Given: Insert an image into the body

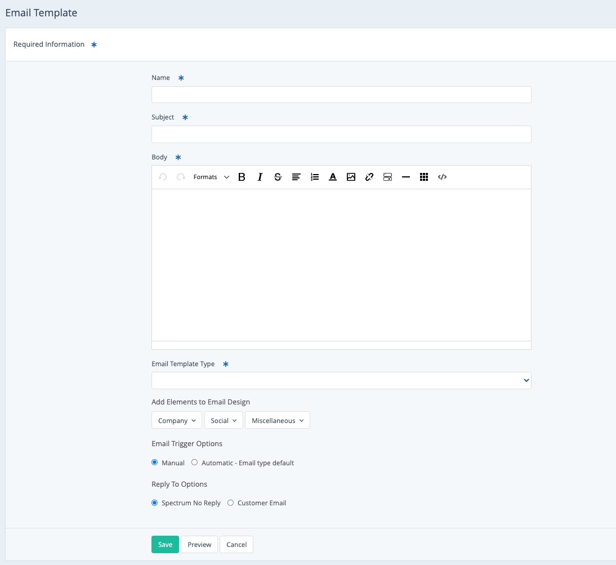Looking at the screenshot, I should (x=351, y=177).
